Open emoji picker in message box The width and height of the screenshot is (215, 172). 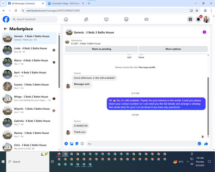click(199, 144)
